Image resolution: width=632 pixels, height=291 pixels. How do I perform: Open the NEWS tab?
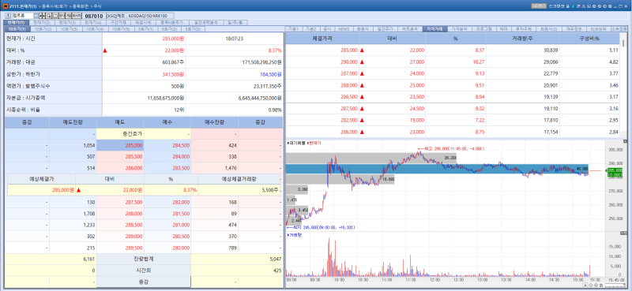344,29
